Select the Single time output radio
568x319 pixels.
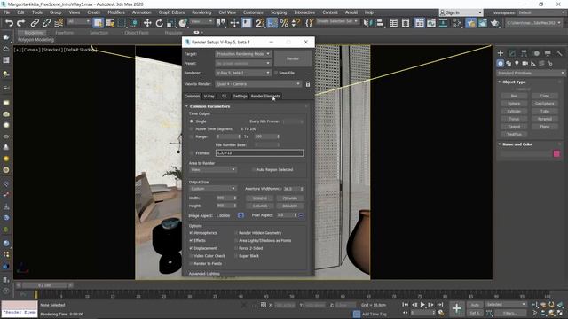(x=192, y=121)
